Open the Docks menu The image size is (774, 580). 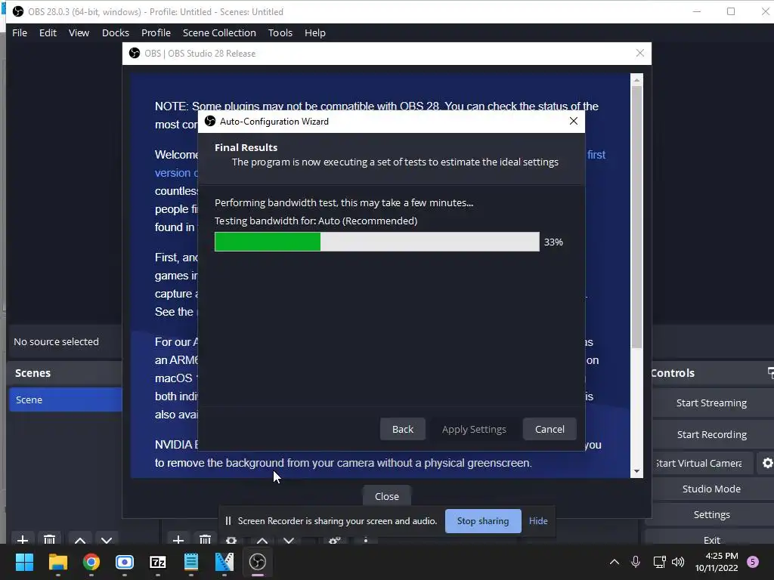(116, 32)
